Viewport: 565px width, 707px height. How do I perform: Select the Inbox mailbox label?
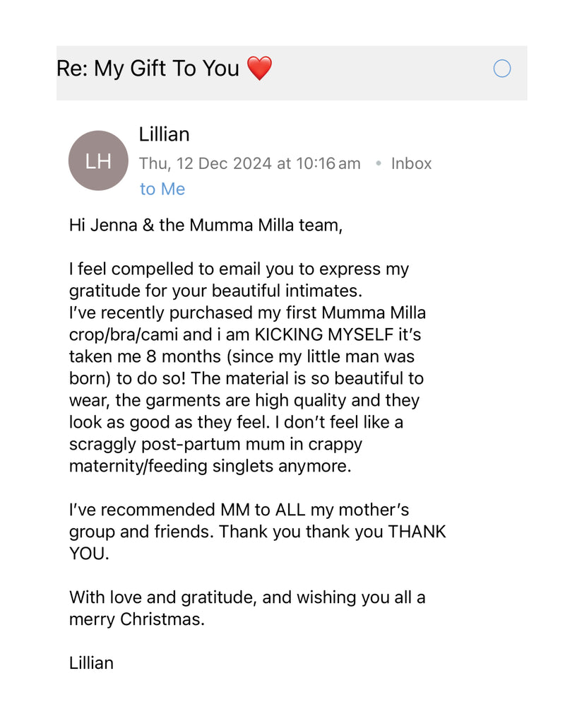tap(411, 163)
